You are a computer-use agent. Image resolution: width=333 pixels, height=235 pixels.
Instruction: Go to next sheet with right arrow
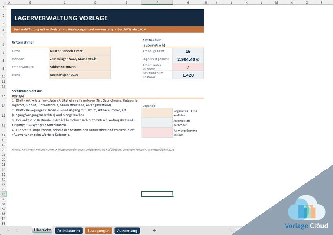[x=17, y=231]
